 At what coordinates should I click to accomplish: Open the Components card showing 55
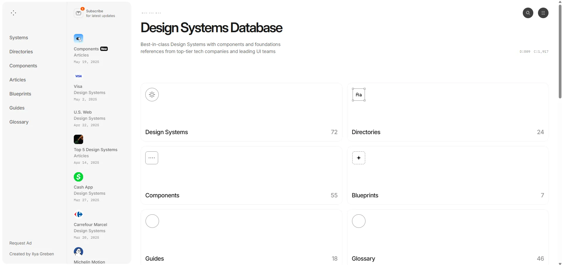pyautogui.click(x=241, y=176)
